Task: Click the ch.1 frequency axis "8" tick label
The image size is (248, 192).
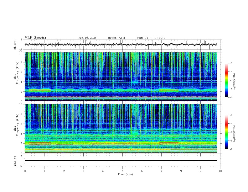Action: (22, 62)
